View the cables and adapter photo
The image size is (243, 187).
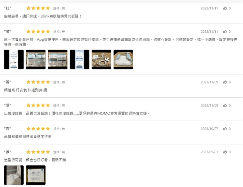(x=101, y=59)
